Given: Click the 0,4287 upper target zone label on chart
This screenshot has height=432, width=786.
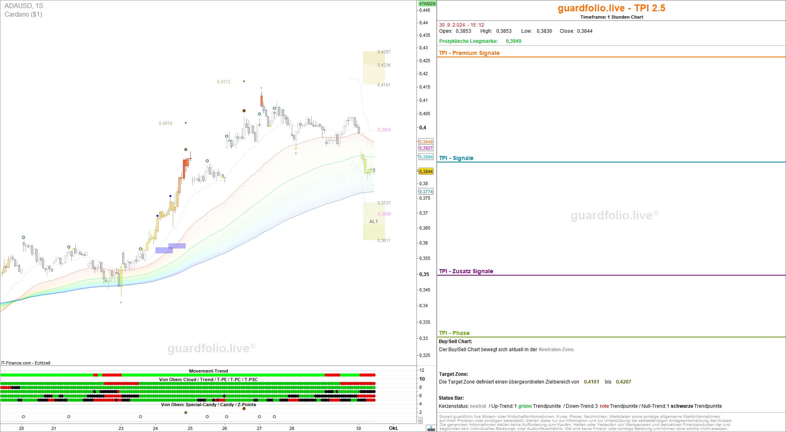Looking at the screenshot, I should 384,52.
